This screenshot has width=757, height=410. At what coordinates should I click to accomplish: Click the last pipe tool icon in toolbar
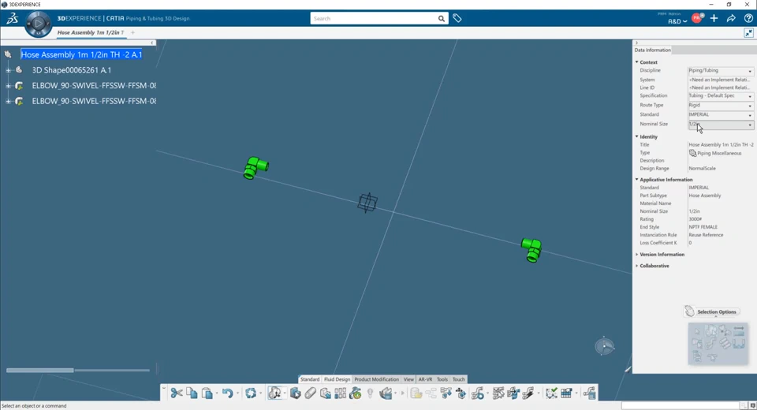589,393
